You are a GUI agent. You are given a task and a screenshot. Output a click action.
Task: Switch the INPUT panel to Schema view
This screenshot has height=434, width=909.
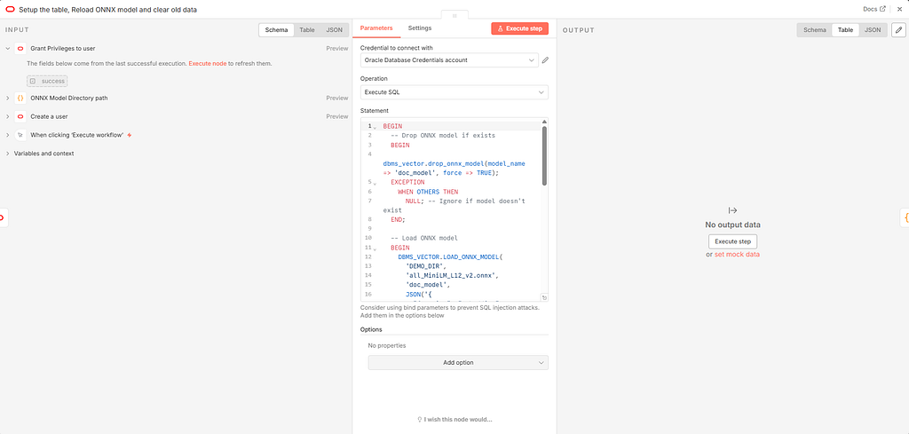point(276,29)
